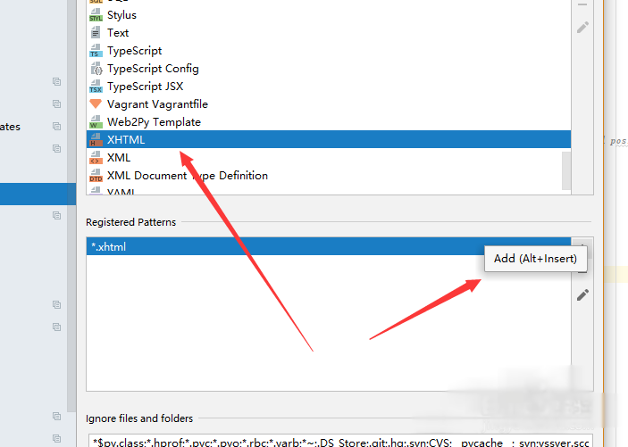Click the Stylus file type icon
Viewport: 628px width, 447px height.
click(x=96, y=15)
